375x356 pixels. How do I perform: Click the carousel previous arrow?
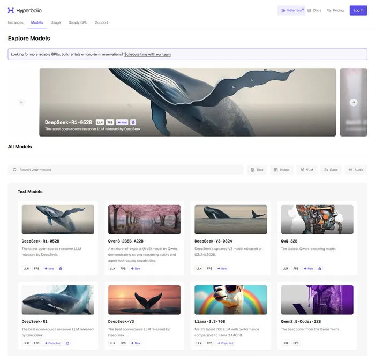[x=21, y=102]
